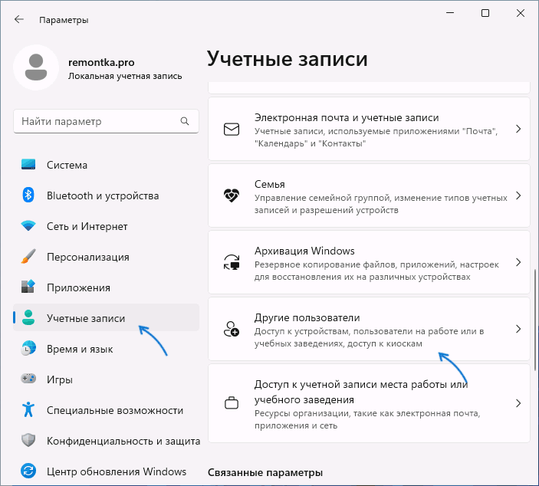
Task: Click the backup icon for Архивация Windows
Action: pos(232,262)
